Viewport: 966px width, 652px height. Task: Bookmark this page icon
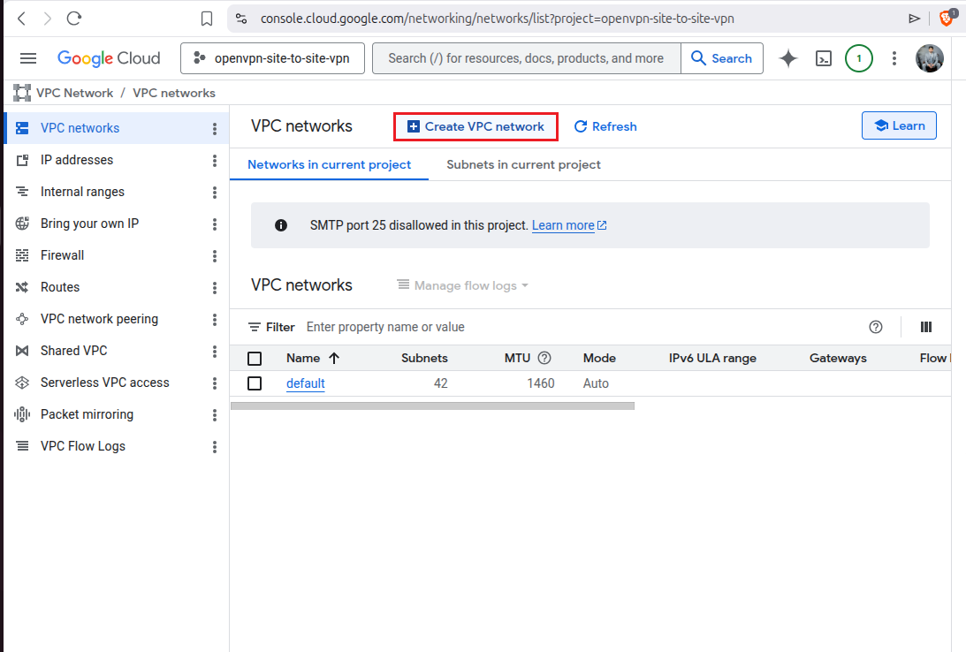point(207,19)
